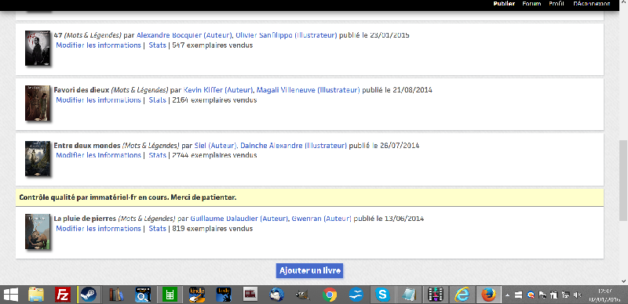The width and height of the screenshot is (628, 304).
Task: Open the Forum menu item
Action: pos(531,4)
